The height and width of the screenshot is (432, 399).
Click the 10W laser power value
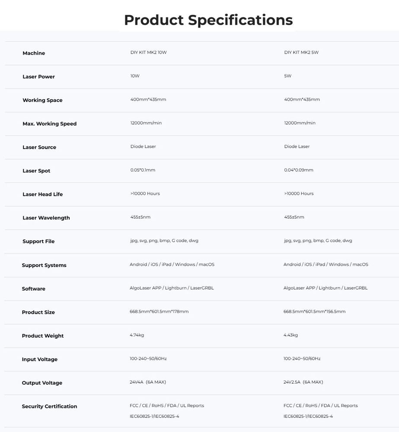coord(135,76)
